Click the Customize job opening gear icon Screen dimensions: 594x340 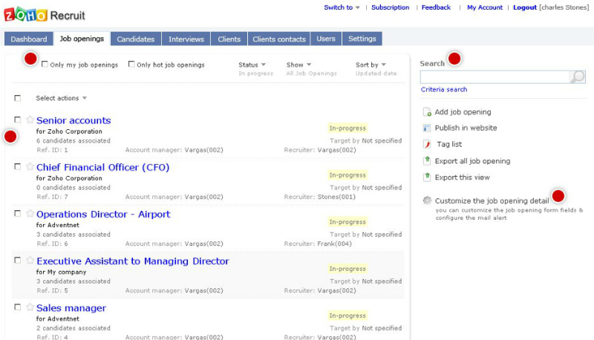coord(427,200)
